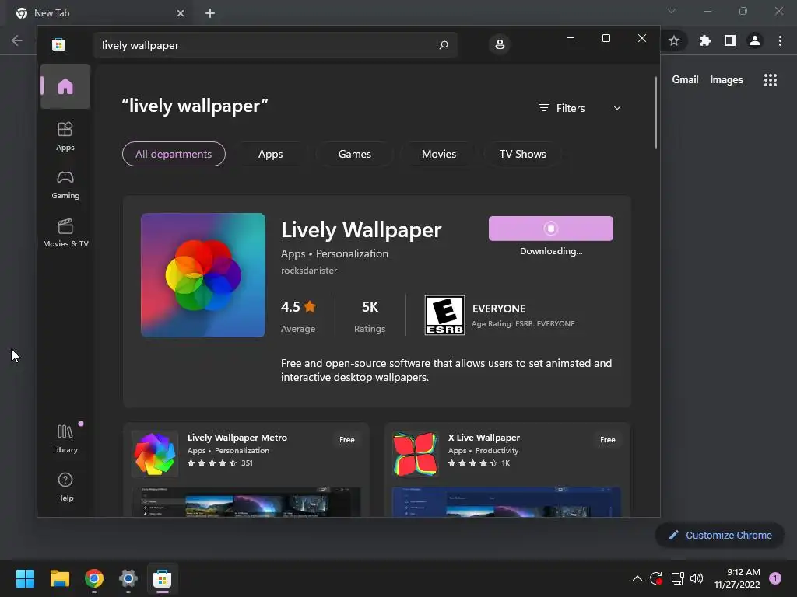Viewport: 797px width, 597px height.
Task: Open the clock and date panel
Action: point(737,578)
